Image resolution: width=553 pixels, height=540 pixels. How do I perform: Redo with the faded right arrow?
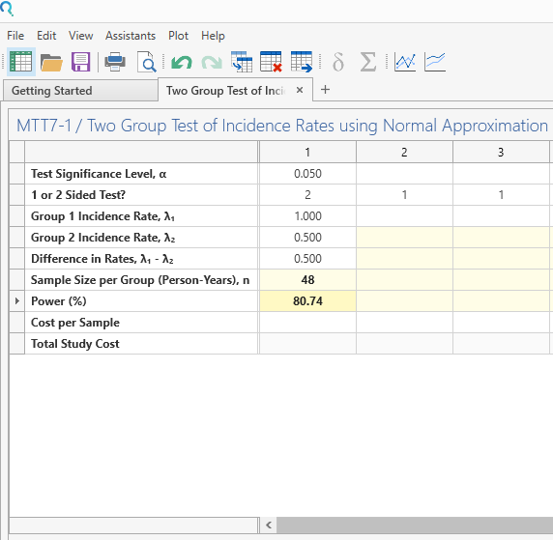[212, 63]
